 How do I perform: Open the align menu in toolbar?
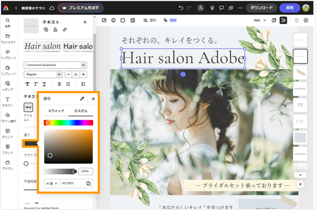pyautogui.click(x=150, y=20)
